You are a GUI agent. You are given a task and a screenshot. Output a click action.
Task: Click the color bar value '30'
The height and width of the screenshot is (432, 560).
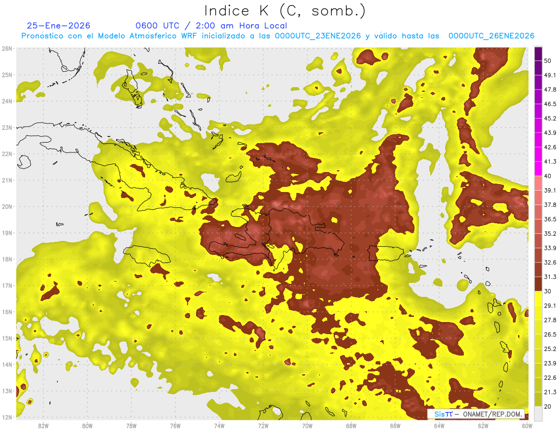tap(548, 291)
